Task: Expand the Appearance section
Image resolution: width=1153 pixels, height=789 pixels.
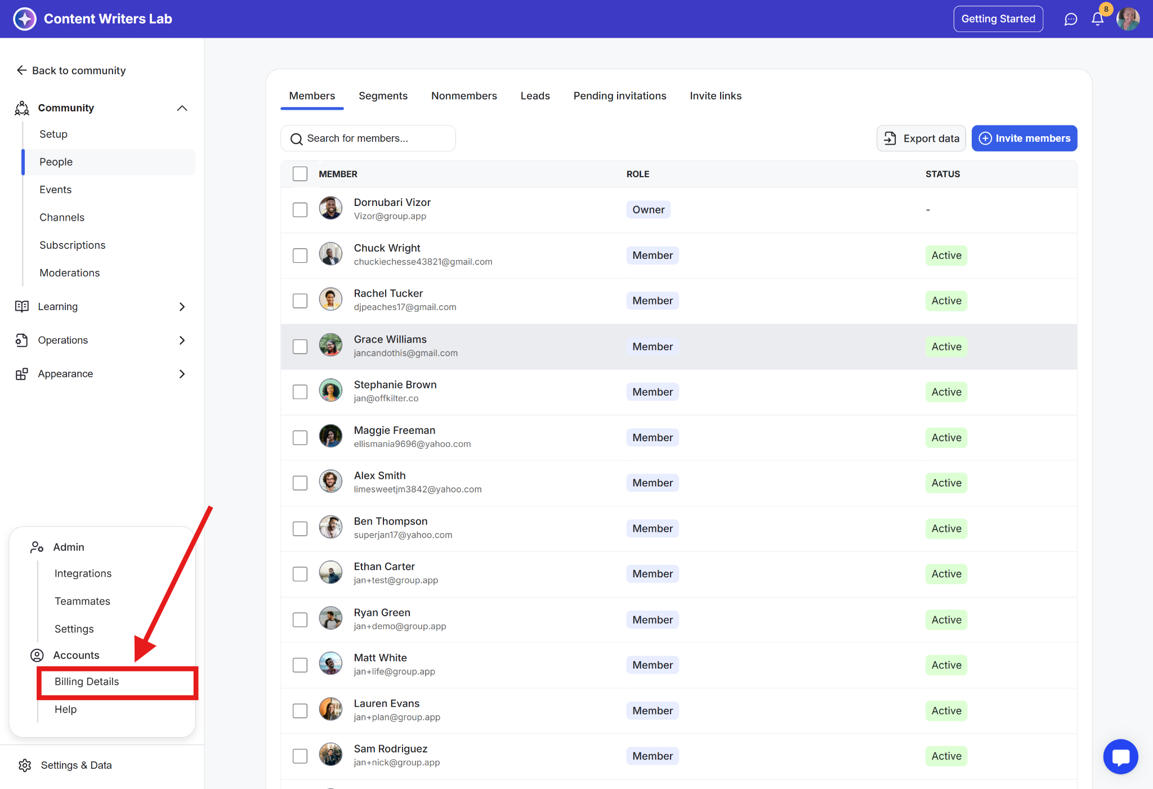Action: click(182, 374)
